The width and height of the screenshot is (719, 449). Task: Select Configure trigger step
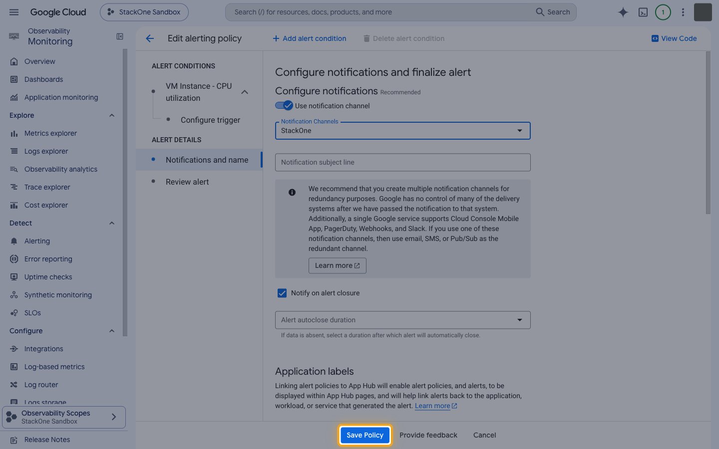210,120
